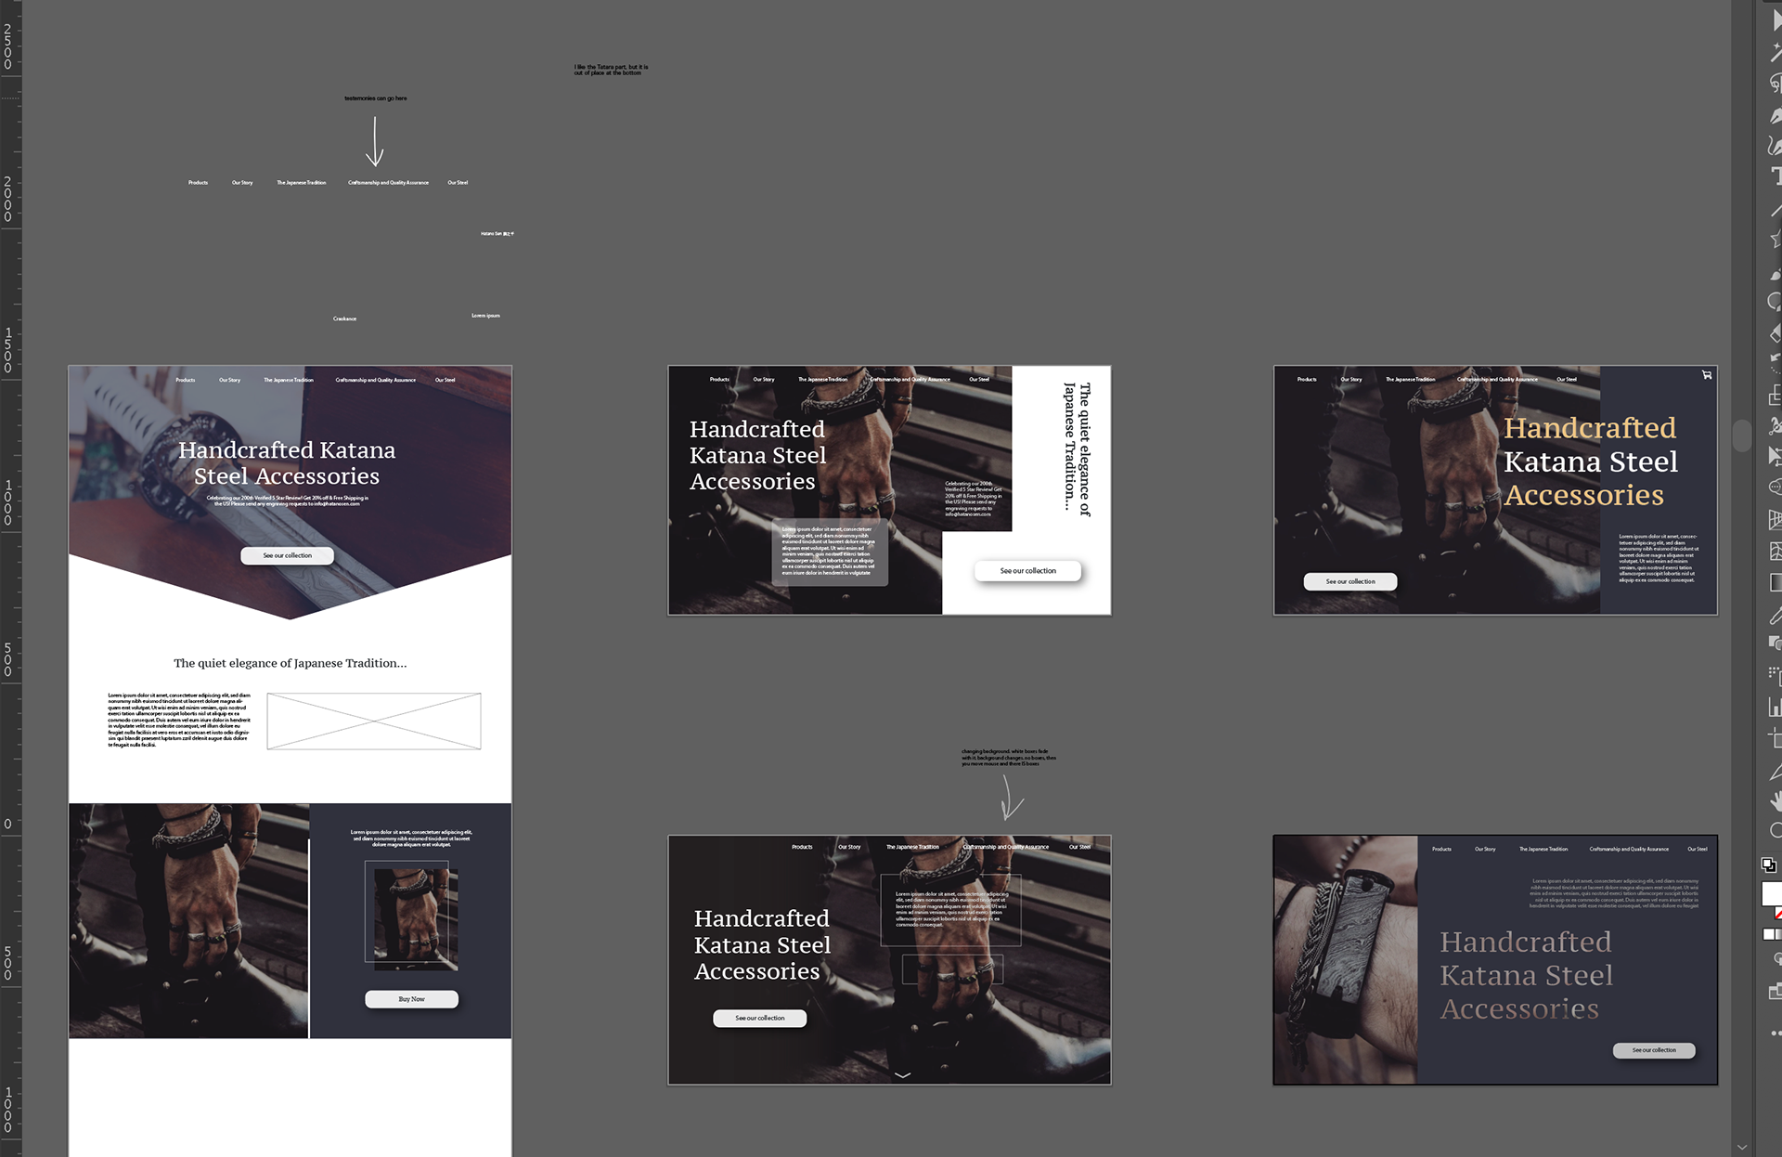Select the Pen tool
Screen dimensions: 1782x1157
coord(1775,115)
